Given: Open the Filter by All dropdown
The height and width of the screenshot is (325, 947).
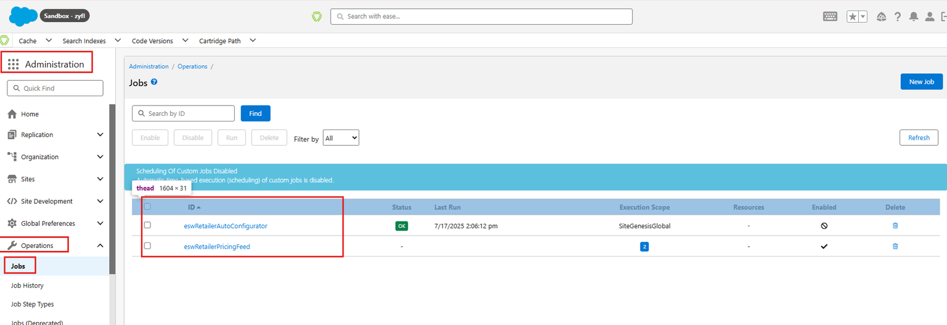Looking at the screenshot, I should coord(341,138).
